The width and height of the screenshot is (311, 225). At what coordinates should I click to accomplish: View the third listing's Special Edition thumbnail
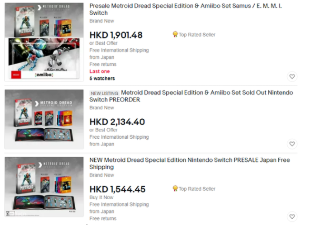coord(44,187)
